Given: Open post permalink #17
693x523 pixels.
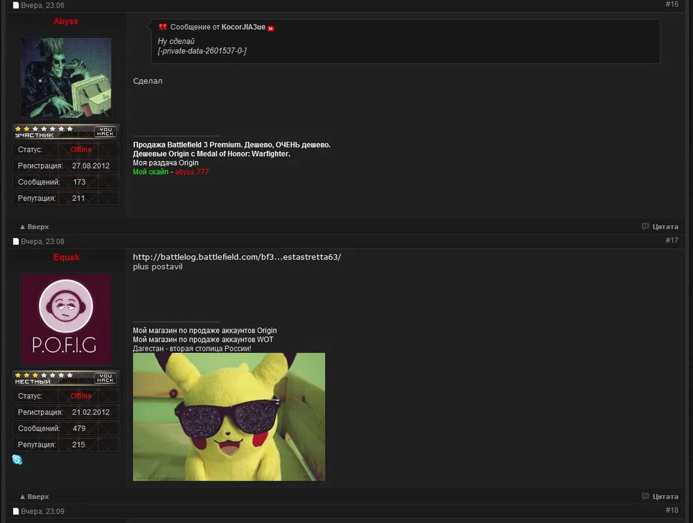Looking at the screenshot, I should 672,240.
